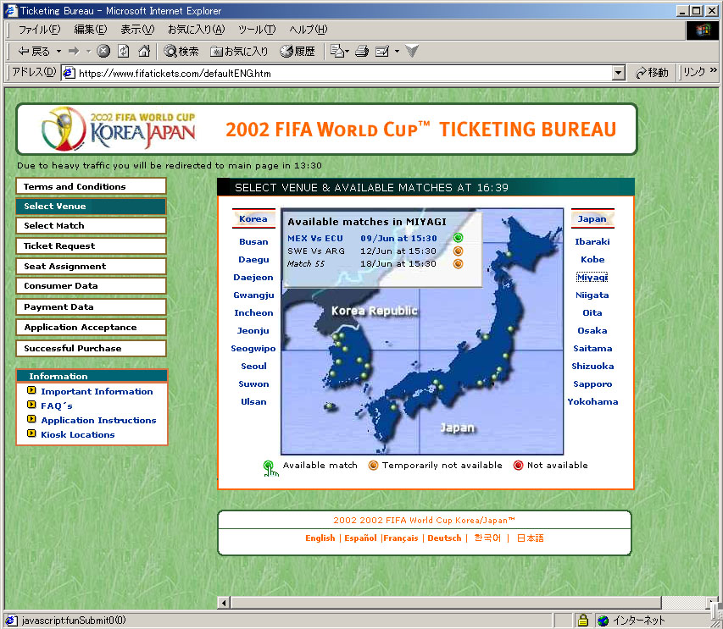
Task: Click the bullet icon beside Application Instructions
Action: [31, 419]
